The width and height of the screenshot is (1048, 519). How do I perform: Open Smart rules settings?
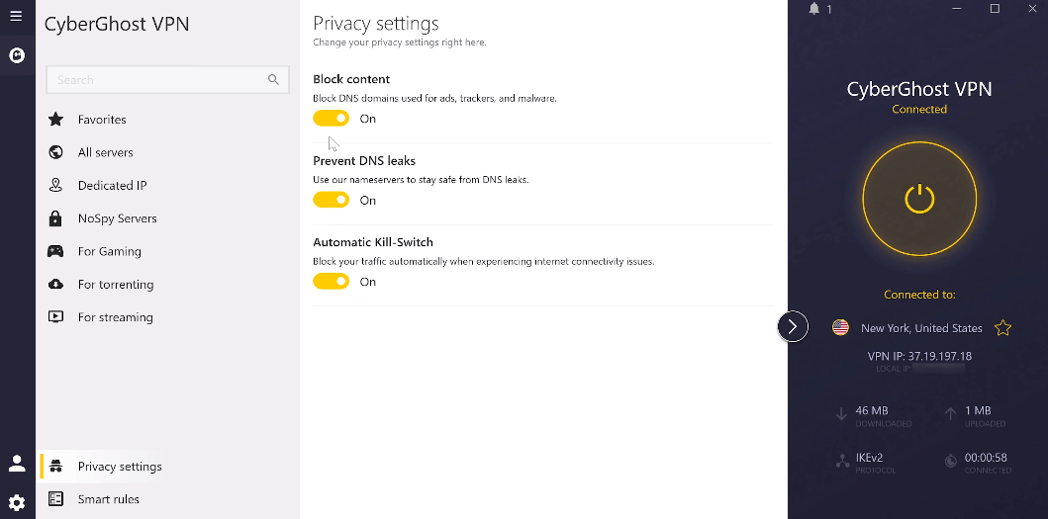108,499
